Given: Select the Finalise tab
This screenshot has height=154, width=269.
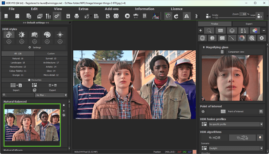Looking at the screenshot, I should (215, 24).
